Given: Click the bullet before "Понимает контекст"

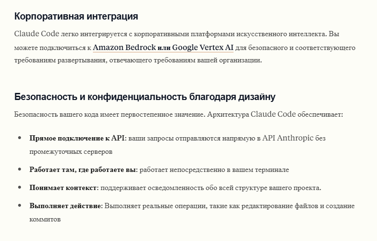Looking at the screenshot, I should coord(20,188).
